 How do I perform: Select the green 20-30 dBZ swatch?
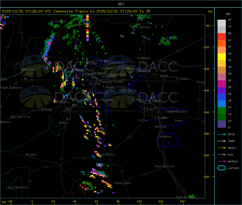click(222, 111)
